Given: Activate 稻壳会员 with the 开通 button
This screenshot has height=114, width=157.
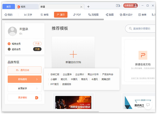Looking at the screenshot, I should point(37,44).
